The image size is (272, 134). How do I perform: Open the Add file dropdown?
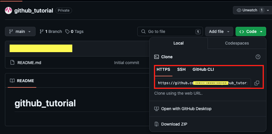219,31
